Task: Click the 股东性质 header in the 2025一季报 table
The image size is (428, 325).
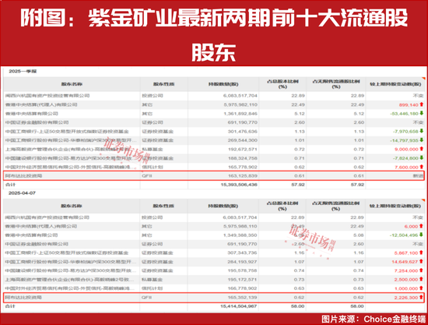Action: 163,84
